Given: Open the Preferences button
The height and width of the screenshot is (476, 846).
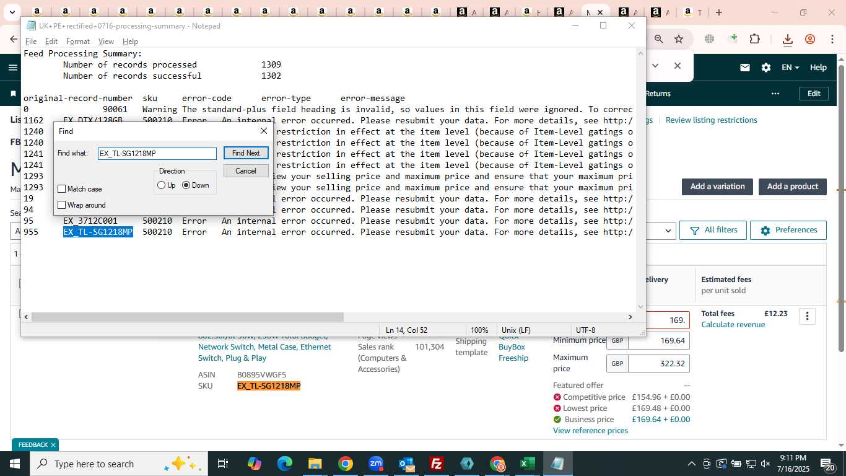Looking at the screenshot, I should coord(788,230).
